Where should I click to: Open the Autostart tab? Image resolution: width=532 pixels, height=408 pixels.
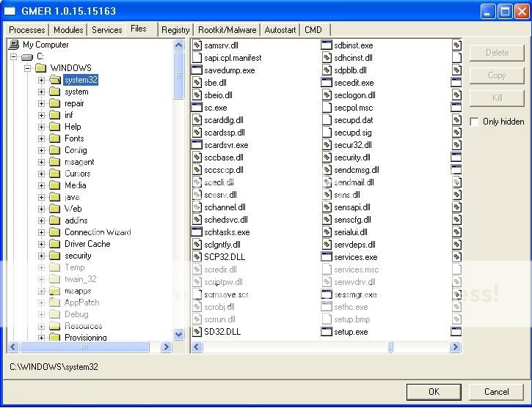[280, 30]
